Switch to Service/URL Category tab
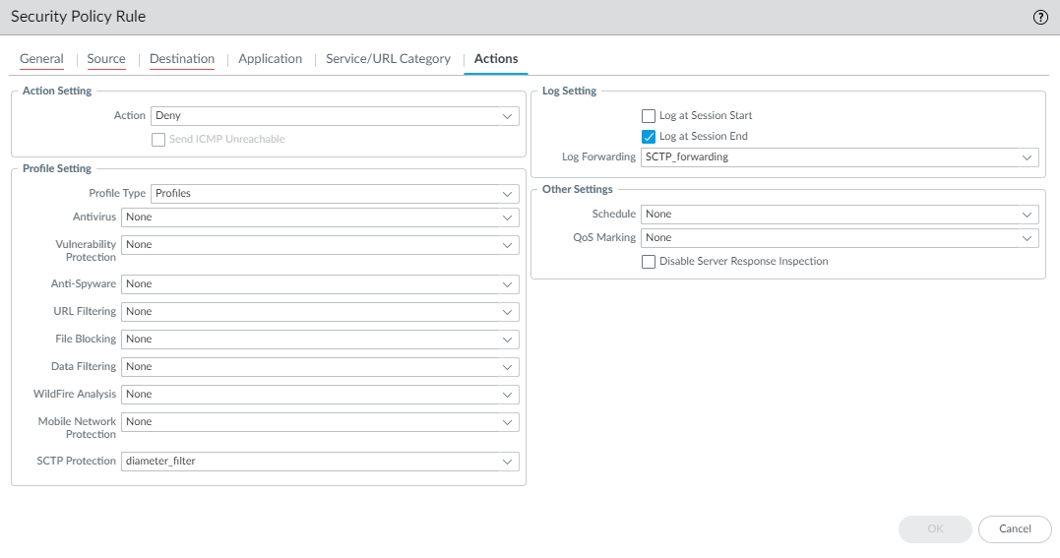Viewport: 1060px width, 558px height. [388, 59]
